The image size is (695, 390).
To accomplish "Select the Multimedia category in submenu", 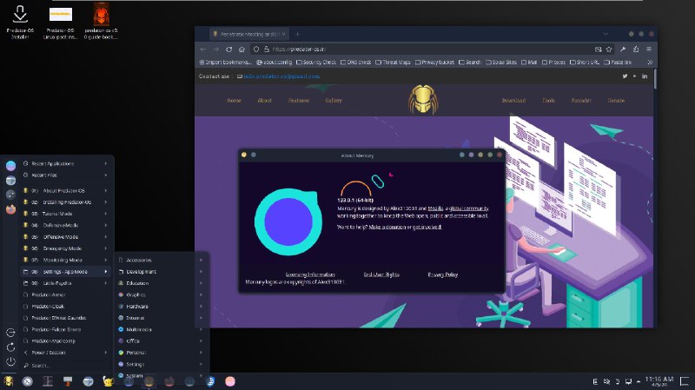I will pos(162,329).
